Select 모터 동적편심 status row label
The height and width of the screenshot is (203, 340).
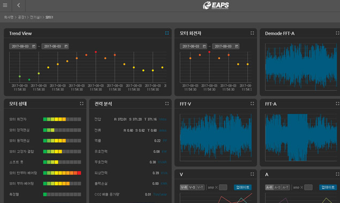(19, 140)
